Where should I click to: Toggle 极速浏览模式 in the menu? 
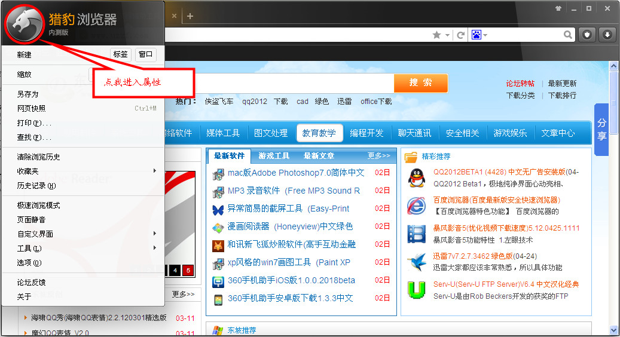[x=83, y=206]
